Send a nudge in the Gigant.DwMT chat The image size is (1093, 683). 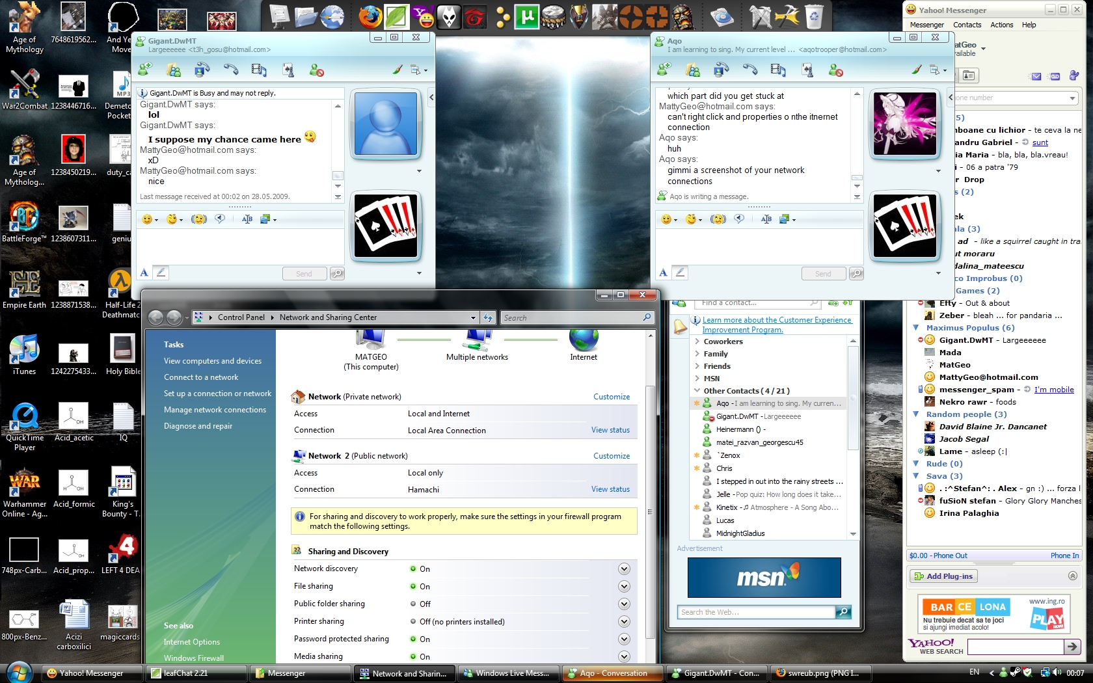click(199, 219)
